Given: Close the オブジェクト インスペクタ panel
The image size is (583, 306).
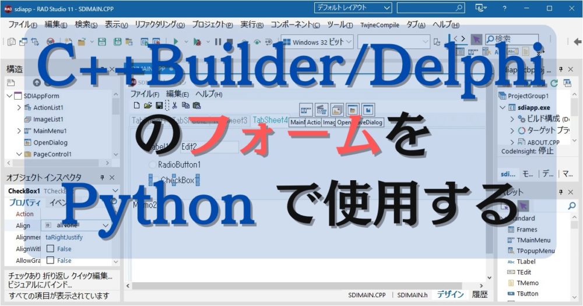Looking at the screenshot, I should (x=112, y=178).
